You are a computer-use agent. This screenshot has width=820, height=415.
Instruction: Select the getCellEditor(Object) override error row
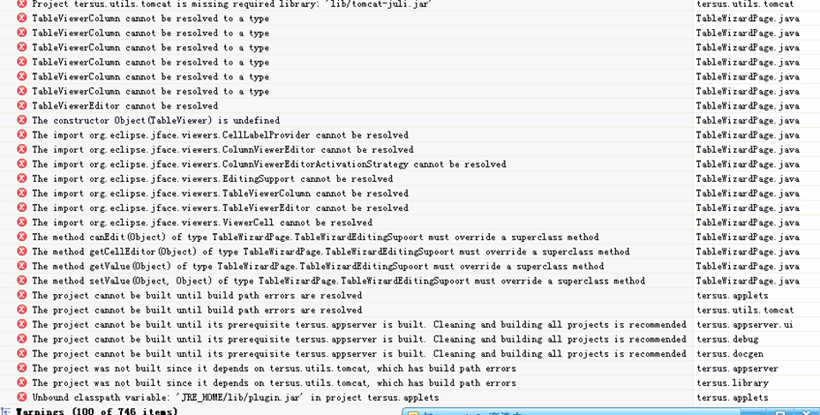[330, 252]
